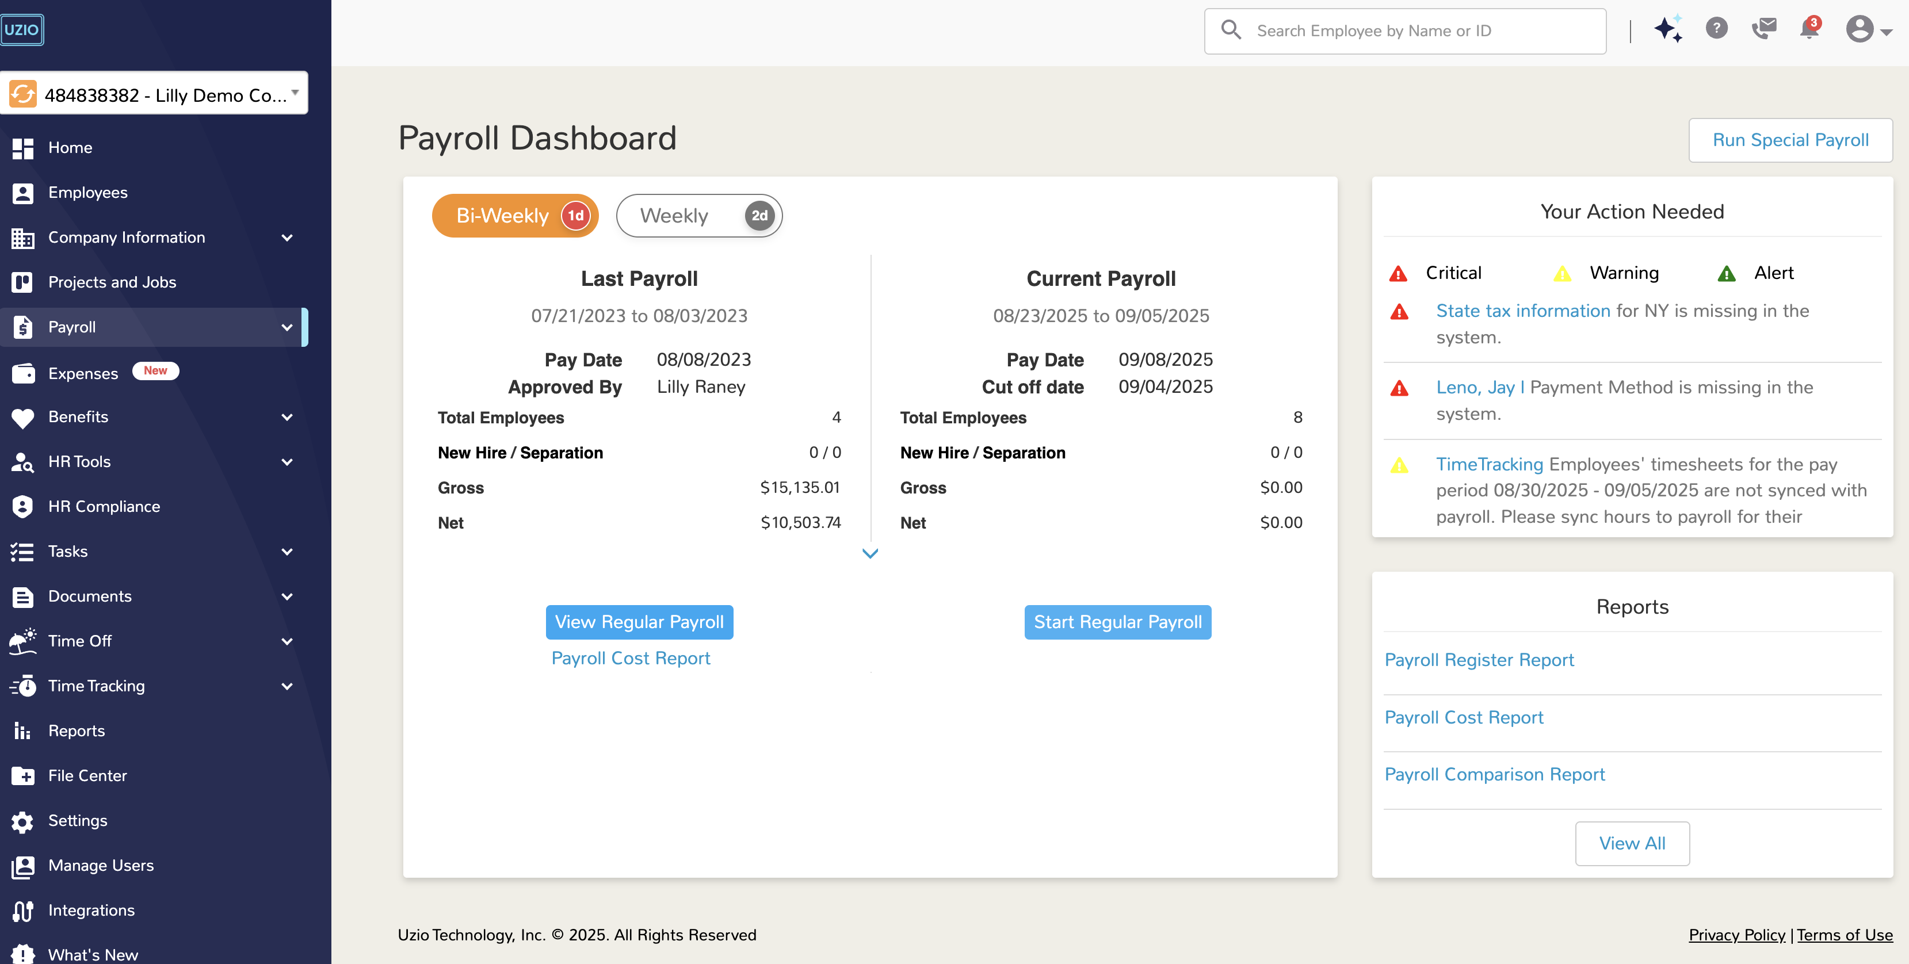Go to Projects and Jobs menu
This screenshot has width=1909, height=964.
tap(112, 282)
